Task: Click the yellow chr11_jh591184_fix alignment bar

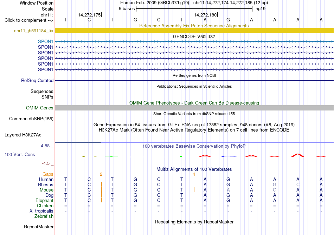Action: click(194, 31)
